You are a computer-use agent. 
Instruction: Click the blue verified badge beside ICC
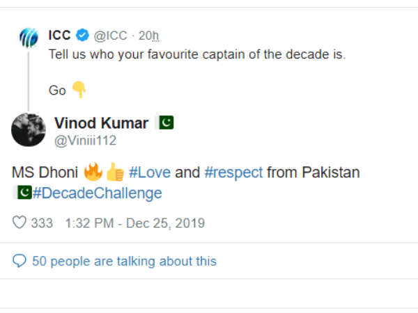(x=83, y=35)
